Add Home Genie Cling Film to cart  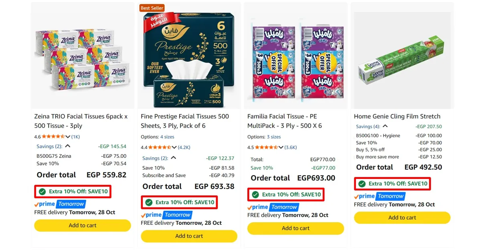pyautogui.click(x=402, y=217)
